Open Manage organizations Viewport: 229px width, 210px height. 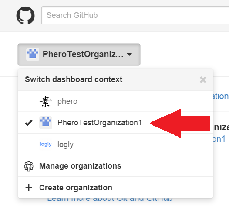pyautogui.click(x=115, y=166)
